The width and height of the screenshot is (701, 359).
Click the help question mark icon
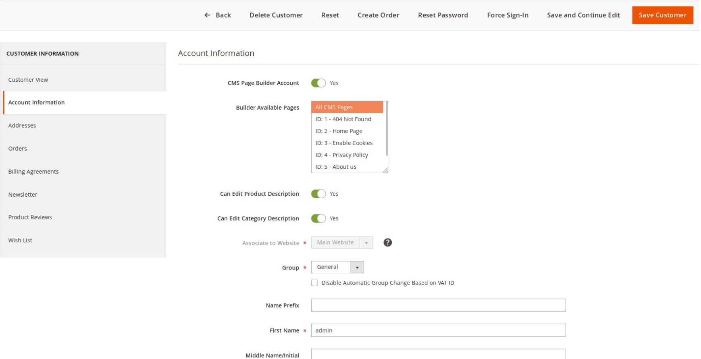[x=387, y=243]
